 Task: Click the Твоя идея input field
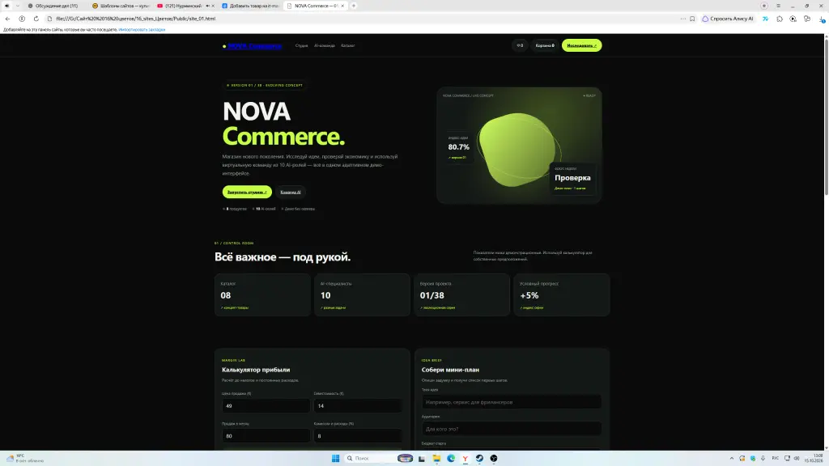coord(512,402)
